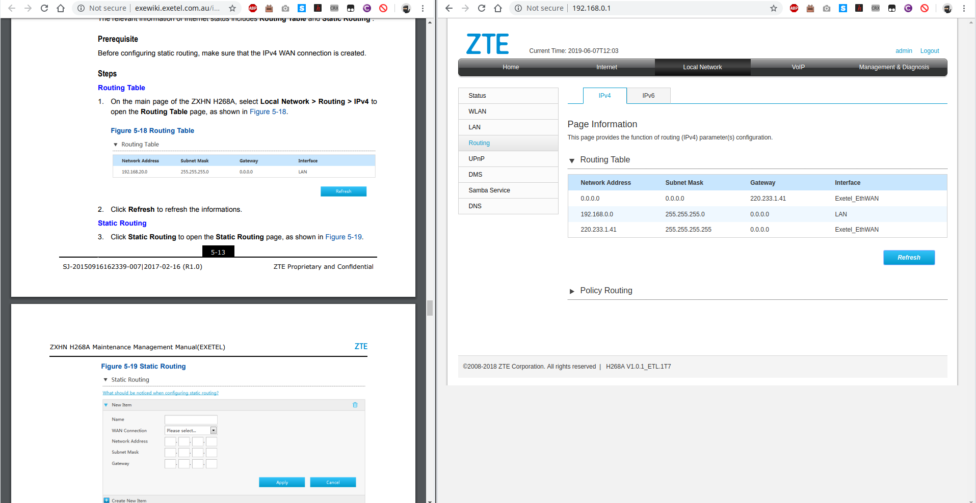Click the camera extension icon in the exewiki window
This screenshot has height=503, width=976.
[285, 8]
